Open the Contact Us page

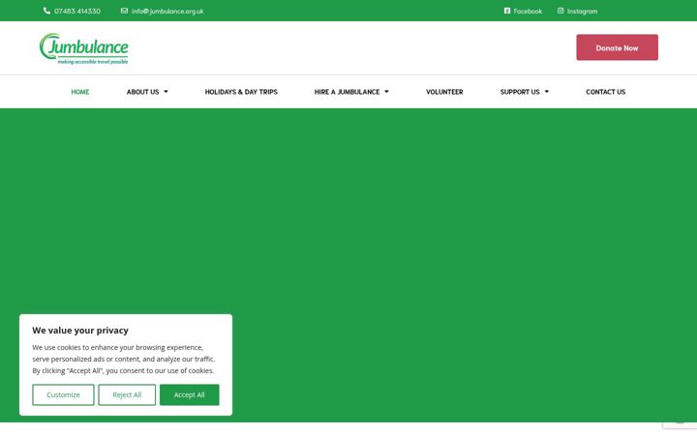point(605,92)
